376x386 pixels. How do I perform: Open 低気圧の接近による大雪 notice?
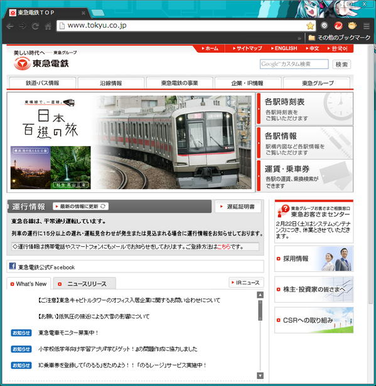[94, 316]
